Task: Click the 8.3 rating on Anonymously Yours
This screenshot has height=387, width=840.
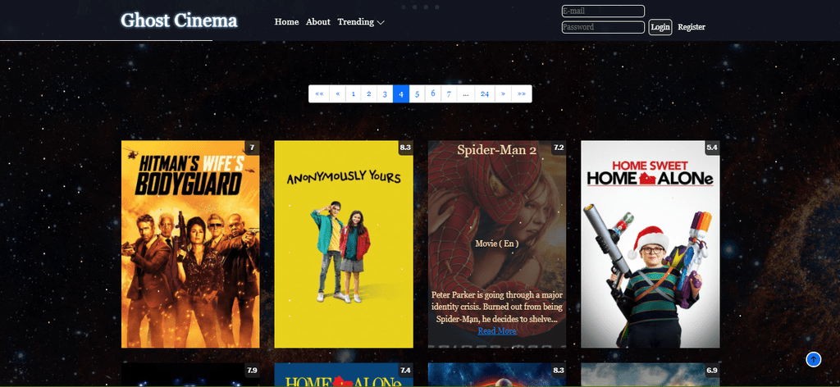Action: coord(405,148)
